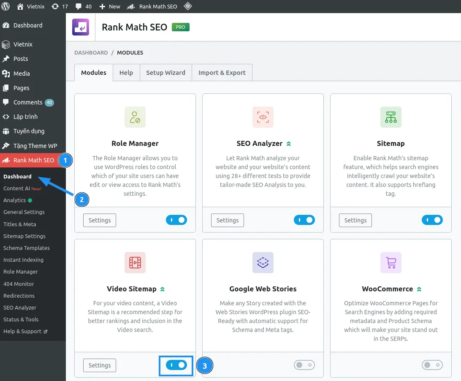Go to Sitemap Settings in sidebar
Viewport: 461px width, 381px height.
(24, 236)
